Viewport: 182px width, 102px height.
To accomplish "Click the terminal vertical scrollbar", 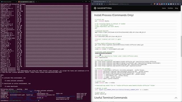I will [x=90, y=68].
